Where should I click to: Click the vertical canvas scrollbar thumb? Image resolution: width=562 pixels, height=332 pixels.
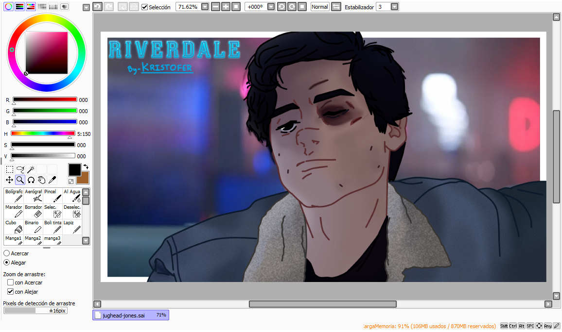tap(556, 157)
